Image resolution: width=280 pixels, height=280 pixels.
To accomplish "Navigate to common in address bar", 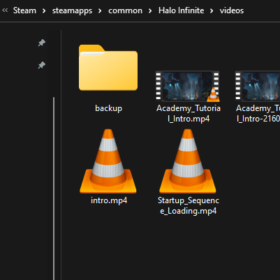I will [125, 10].
